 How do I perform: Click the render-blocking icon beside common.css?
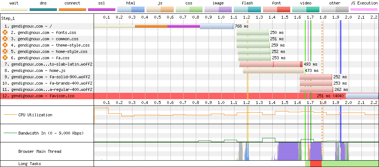(x=5, y=39)
